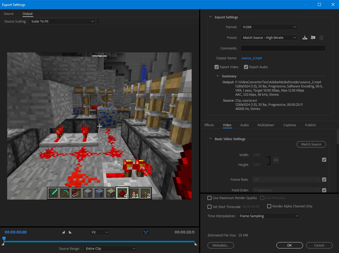Open the Captions tab
The width and height of the screenshot is (339, 253).
(290, 125)
